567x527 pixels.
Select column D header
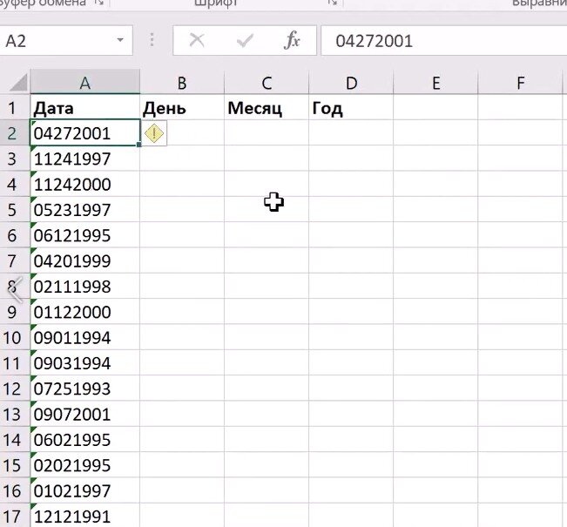351,83
